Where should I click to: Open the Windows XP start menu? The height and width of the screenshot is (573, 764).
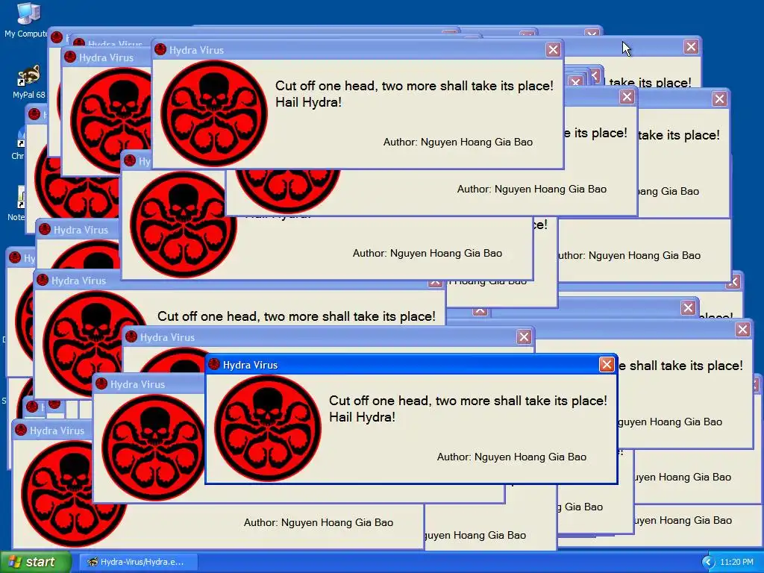coord(35,562)
